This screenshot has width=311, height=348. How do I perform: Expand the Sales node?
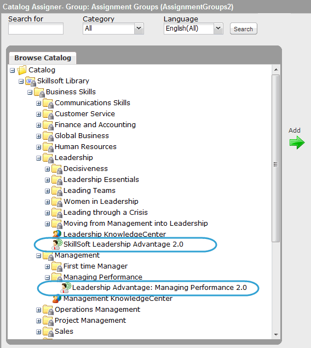coord(38,332)
